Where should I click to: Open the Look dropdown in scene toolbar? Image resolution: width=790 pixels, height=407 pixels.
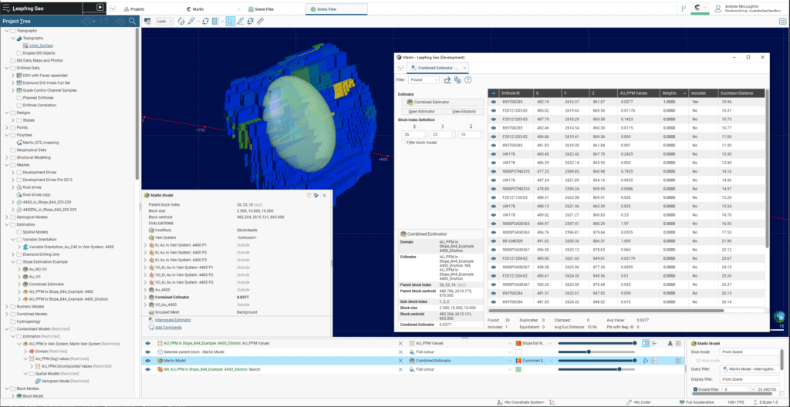pyautogui.click(x=165, y=21)
